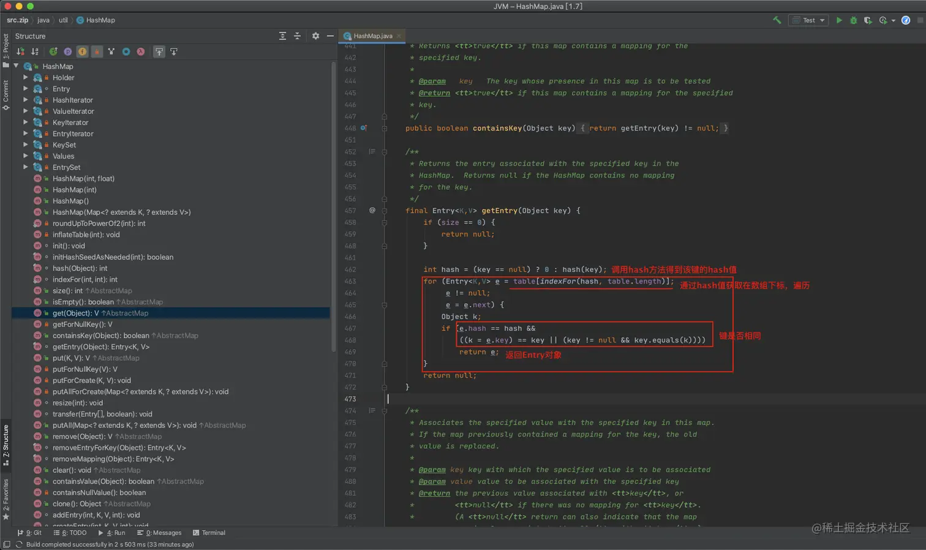
Task: Click the green Run play button
Action: point(839,20)
